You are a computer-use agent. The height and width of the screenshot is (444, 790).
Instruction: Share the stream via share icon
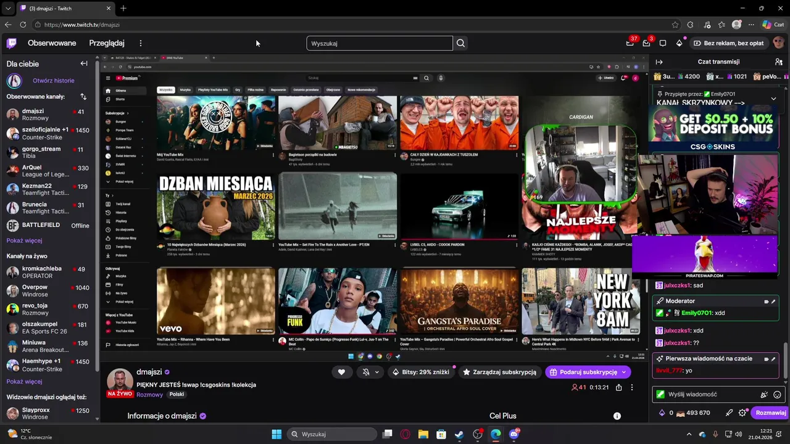[x=618, y=387]
